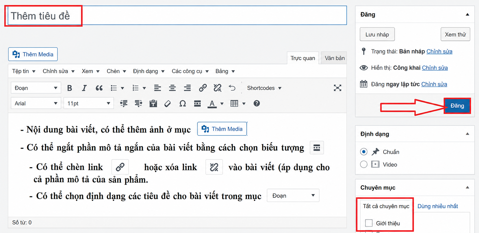Insert a blockquote with the quote icon

[99, 88]
